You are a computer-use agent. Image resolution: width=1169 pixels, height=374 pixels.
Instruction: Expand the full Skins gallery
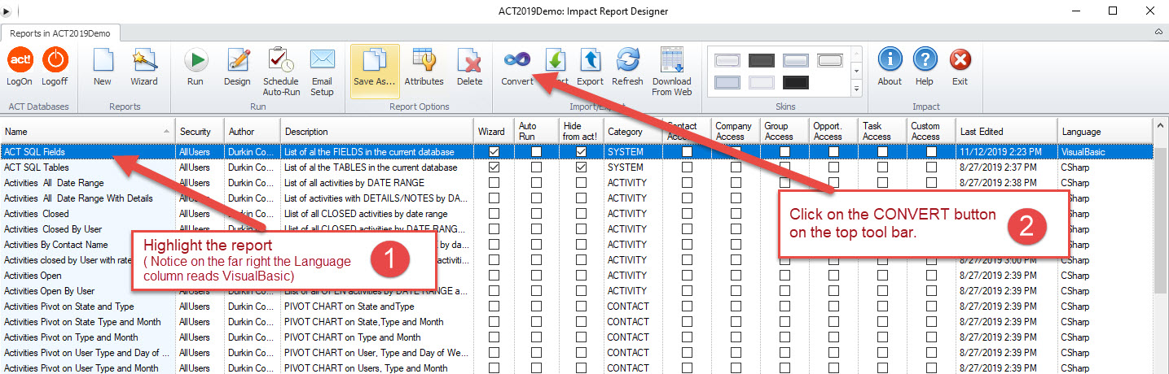(x=855, y=88)
